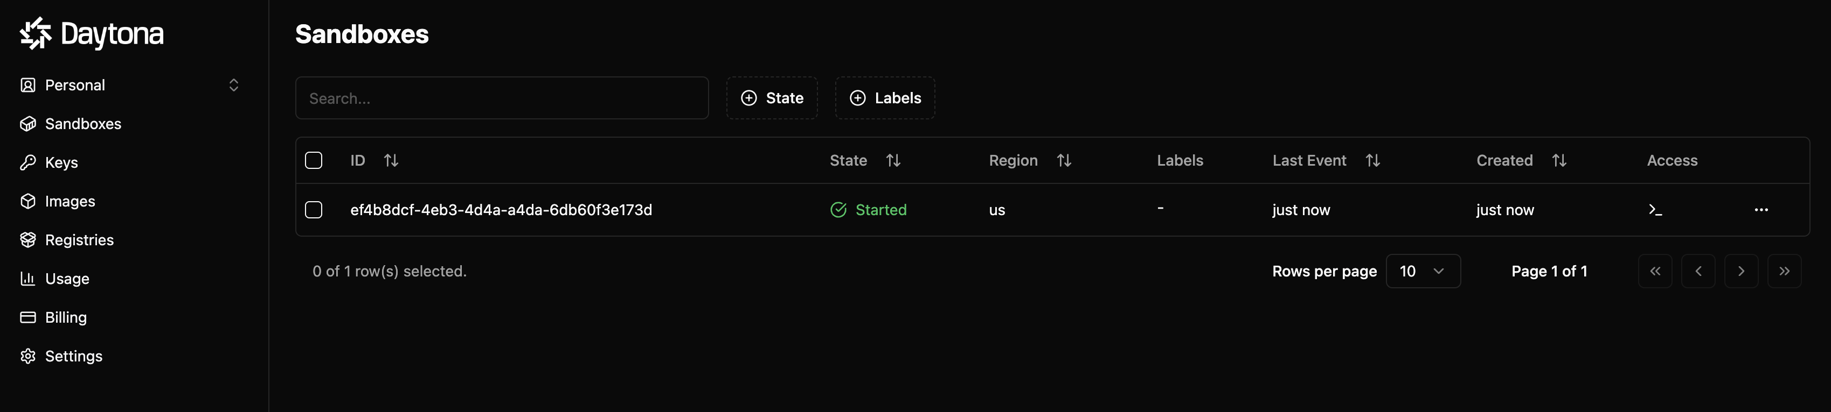The height and width of the screenshot is (412, 1831).
Task: Open the Rows per page dropdown
Action: pos(1423,271)
